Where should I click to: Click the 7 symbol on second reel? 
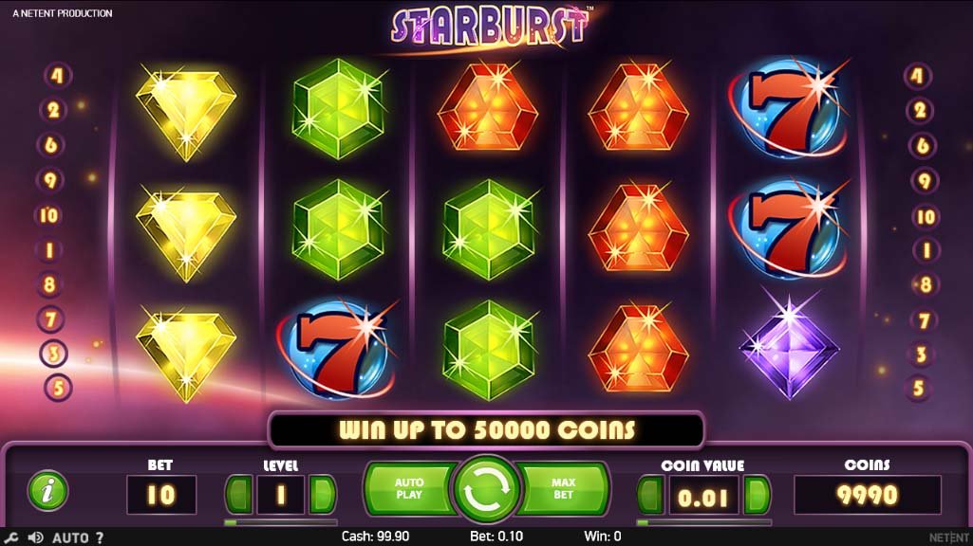coord(338,348)
